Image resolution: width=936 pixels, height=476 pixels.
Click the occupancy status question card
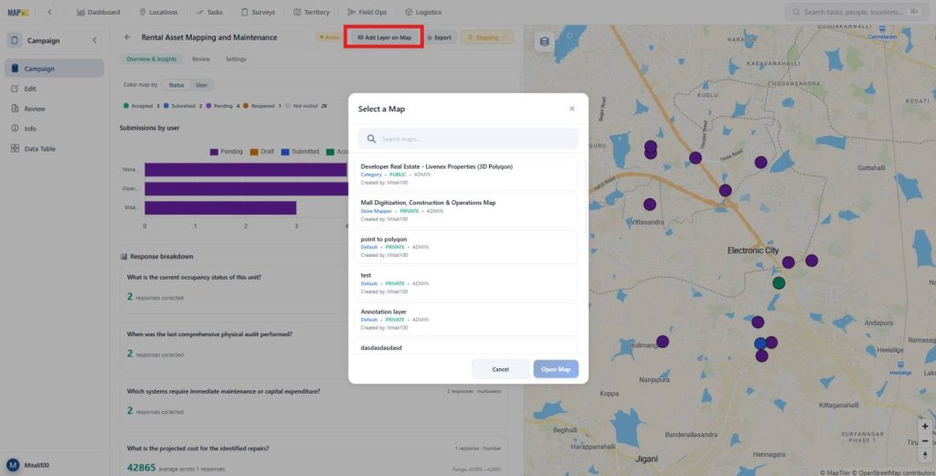314,289
